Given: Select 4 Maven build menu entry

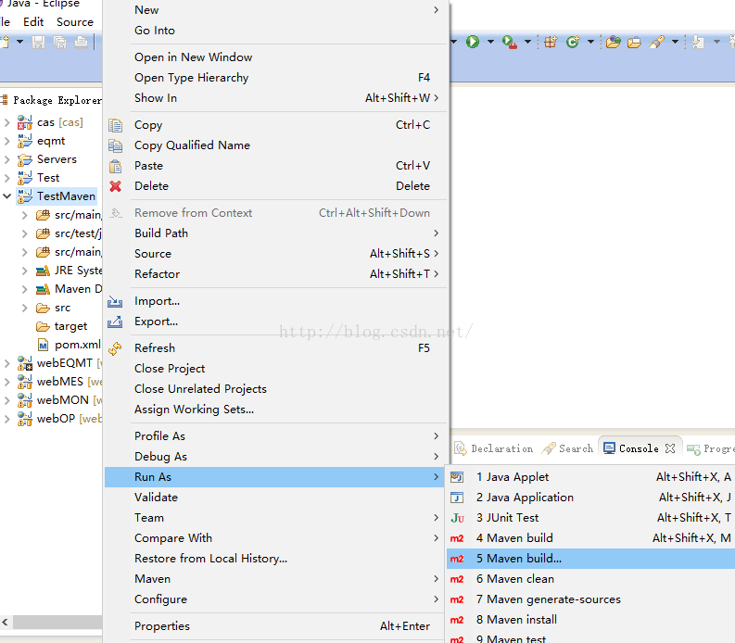Looking at the screenshot, I should click(x=590, y=538).
